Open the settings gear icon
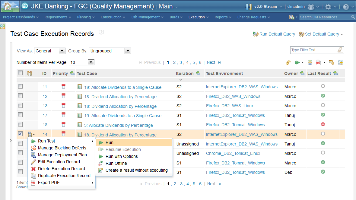This screenshot has width=356, height=200. 328,7
